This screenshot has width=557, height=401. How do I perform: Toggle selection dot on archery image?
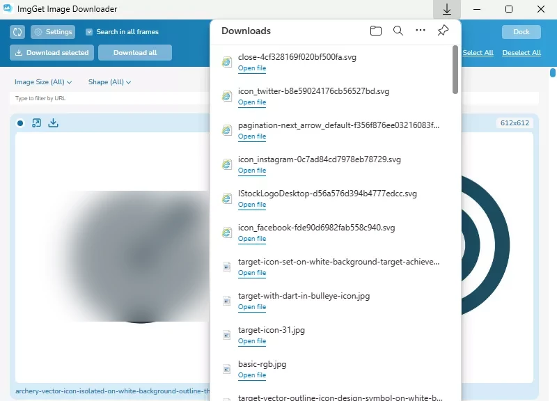20,123
